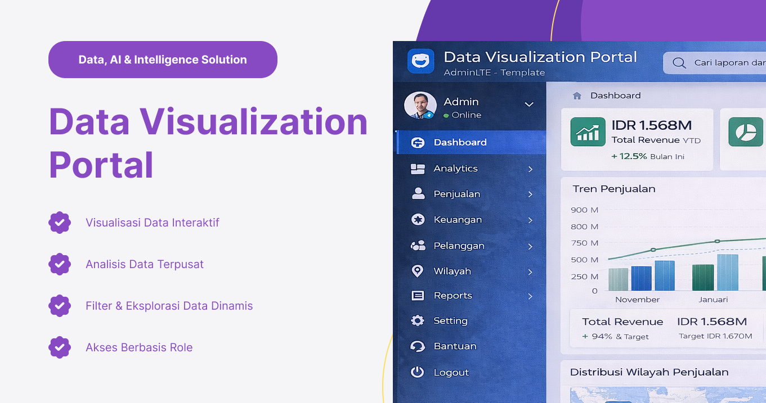Image resolution: width=766 pixels, height=403 pixels.
Task: Click the green Total Revenue chart icon
Action: [588, 132]
